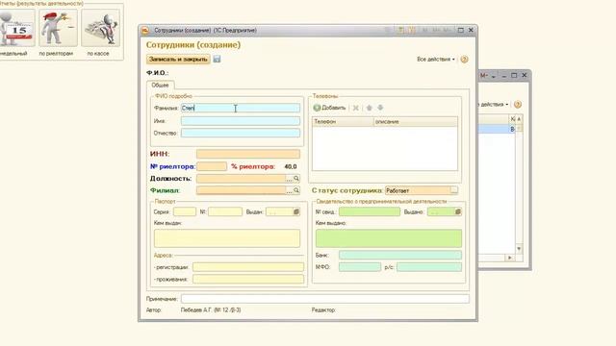Viewport: 616px width, 346px height.
Task: Open the calendar picker for certificate Выдано date
Action: [x=458, y=211]
